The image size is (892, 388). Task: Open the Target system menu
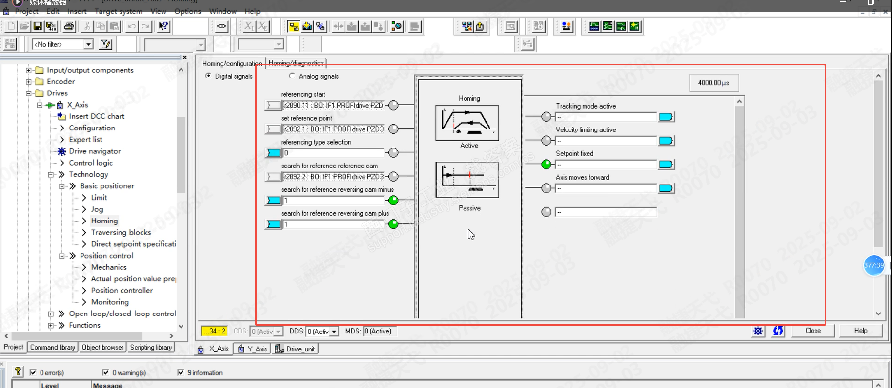pyautogui.click(x=119, y=11)
